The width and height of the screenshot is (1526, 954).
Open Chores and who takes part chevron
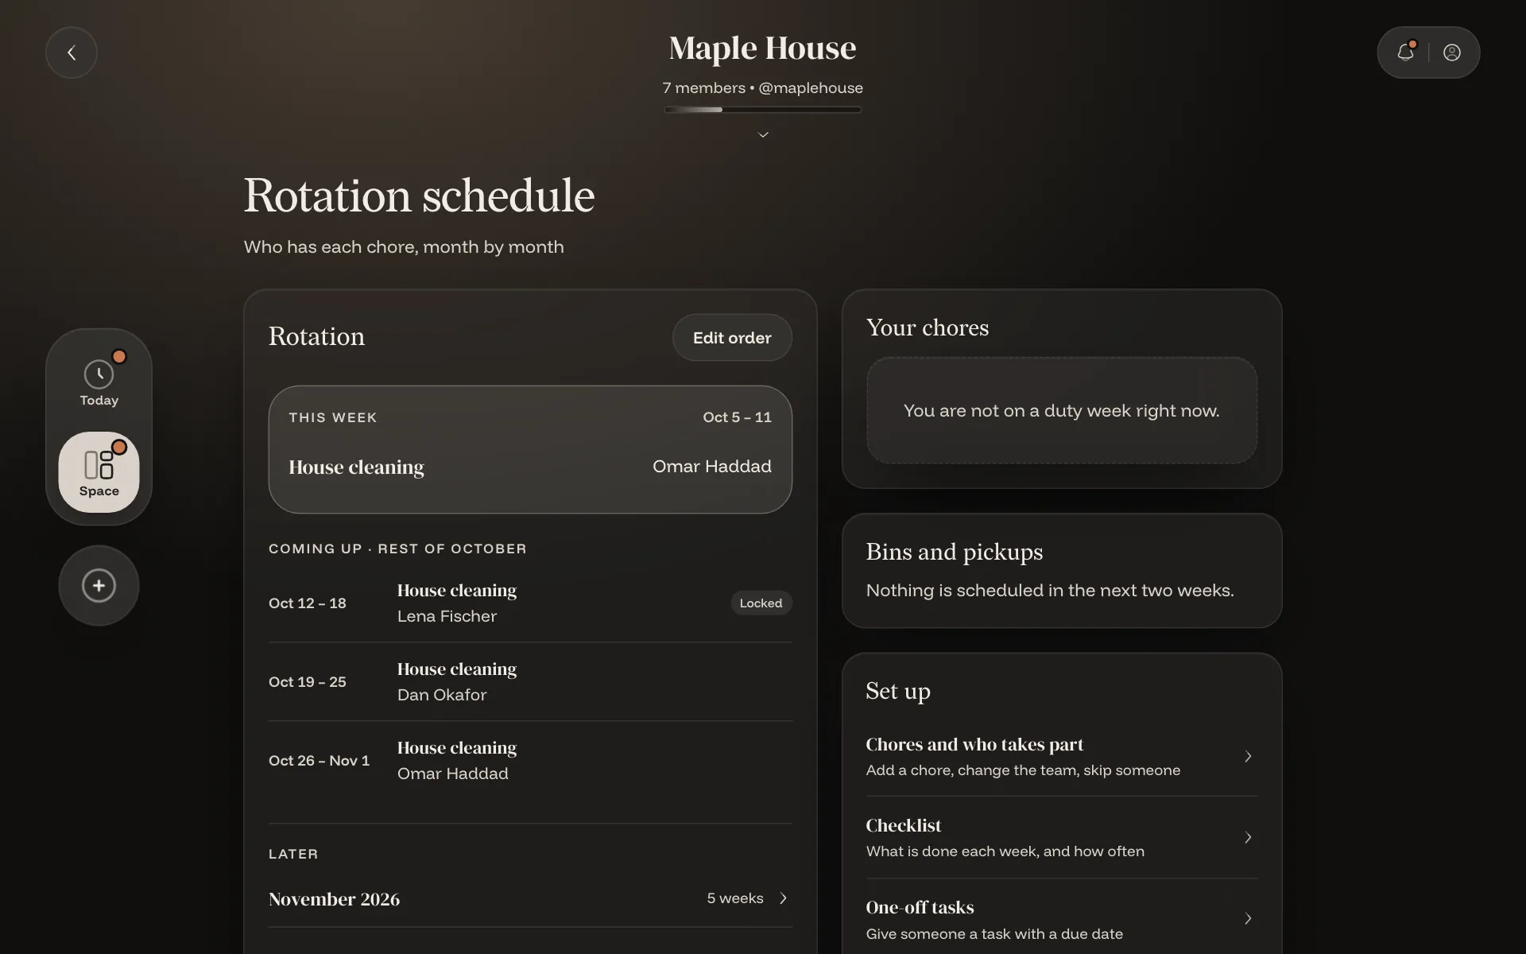click(x=1248, y=757)
